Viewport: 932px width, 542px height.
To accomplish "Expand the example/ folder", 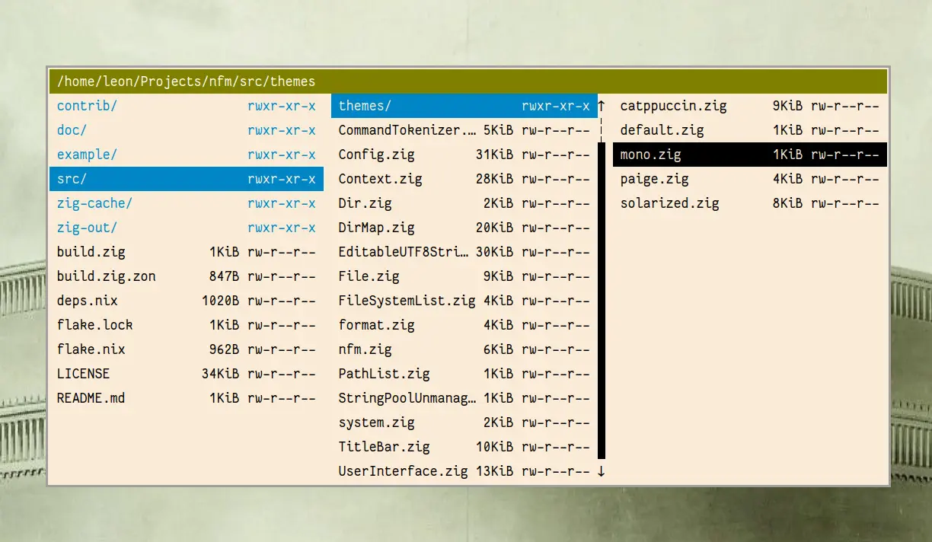I will 87,155.
